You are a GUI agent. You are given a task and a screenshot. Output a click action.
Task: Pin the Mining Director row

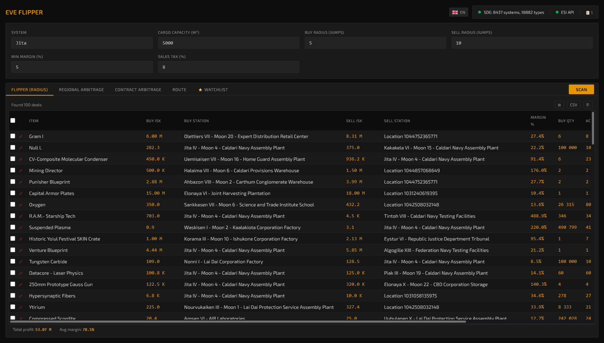click(x=21, y=171)
